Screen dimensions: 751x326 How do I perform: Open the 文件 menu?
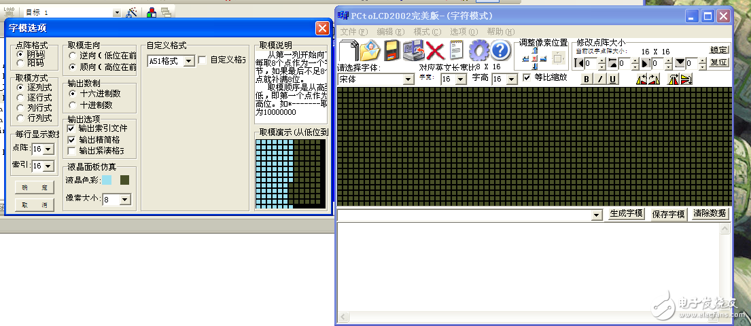pos(354,32)
